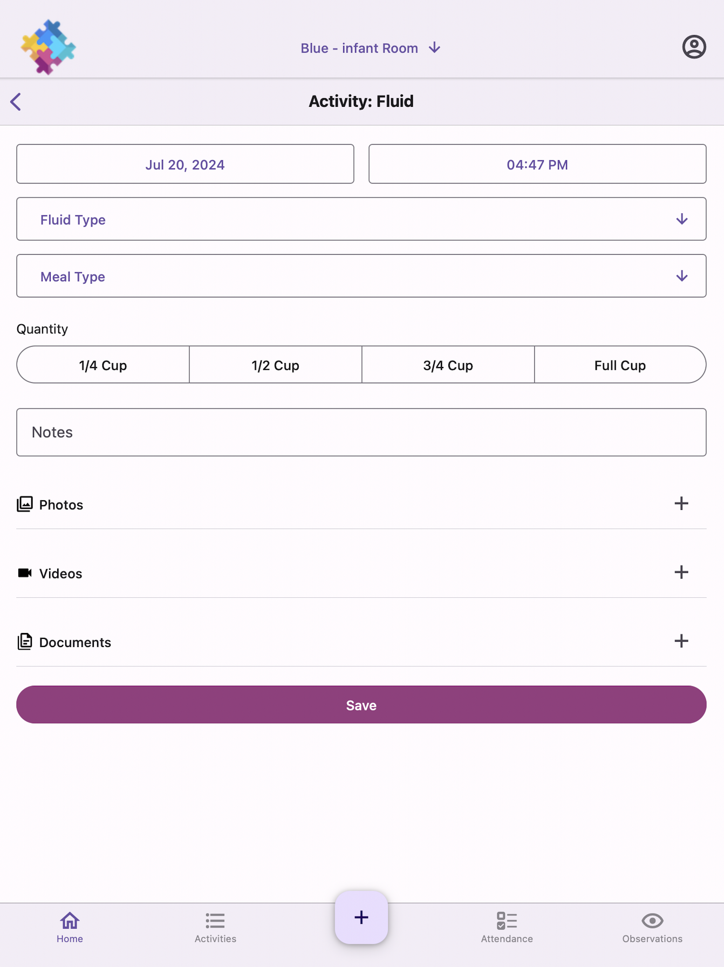Pick the 3/4 Cup quantity segment

click(x=448, y=365)
